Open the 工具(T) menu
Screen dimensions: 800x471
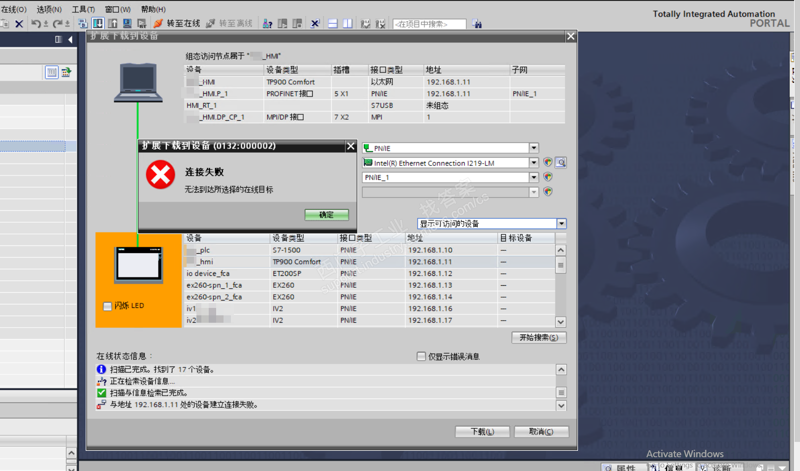click(84, 9)
